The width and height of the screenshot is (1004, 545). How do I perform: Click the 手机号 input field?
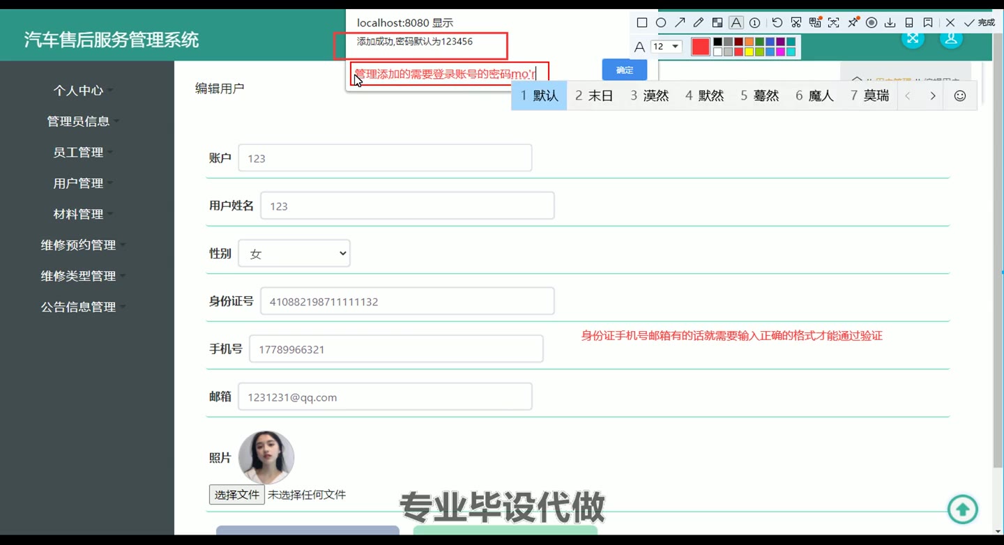pos(396,349)
